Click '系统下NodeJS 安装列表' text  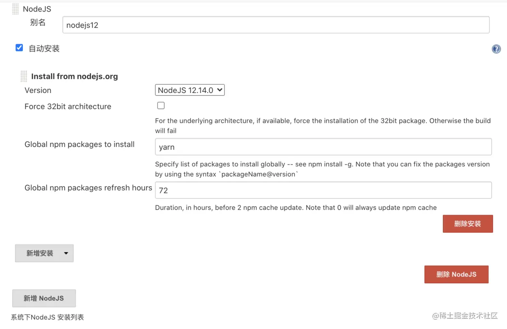click(x=47, y=317)
